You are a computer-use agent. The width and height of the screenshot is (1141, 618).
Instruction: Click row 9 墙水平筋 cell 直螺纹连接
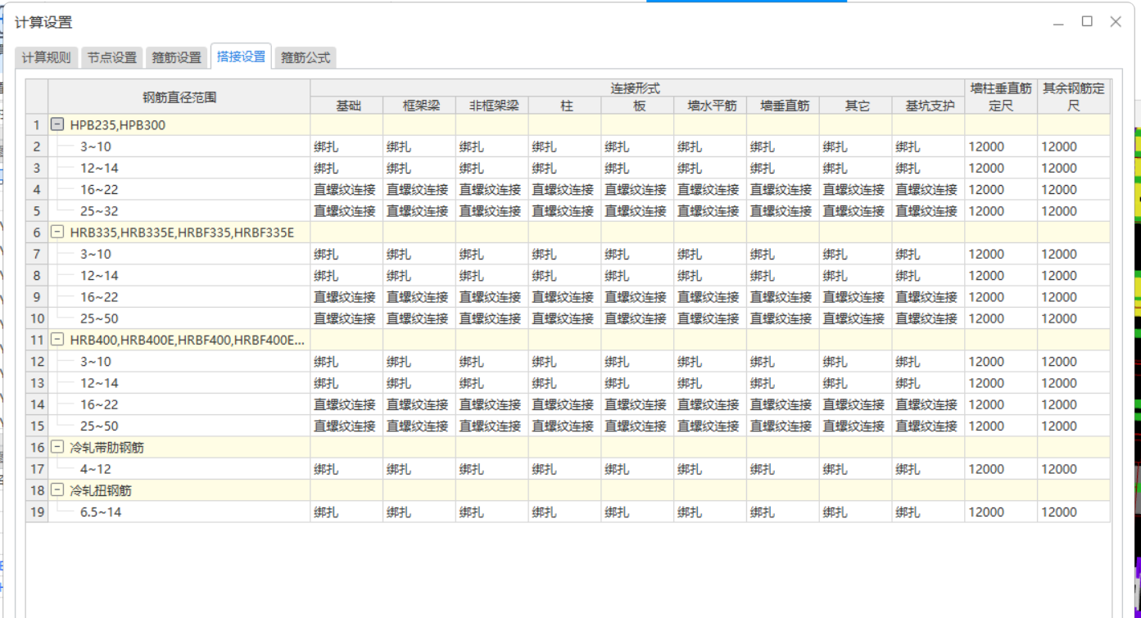click(x=710, y=297)
